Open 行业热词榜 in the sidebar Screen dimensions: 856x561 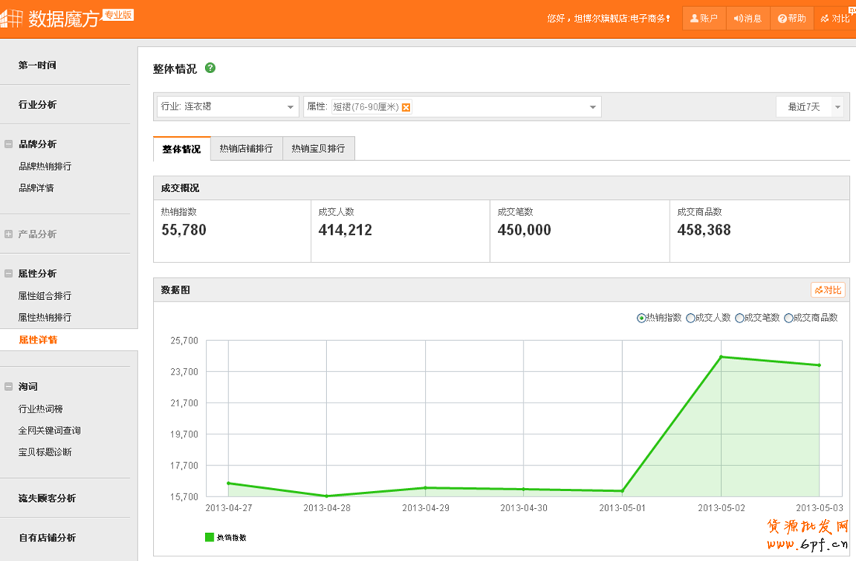point(40,409)
